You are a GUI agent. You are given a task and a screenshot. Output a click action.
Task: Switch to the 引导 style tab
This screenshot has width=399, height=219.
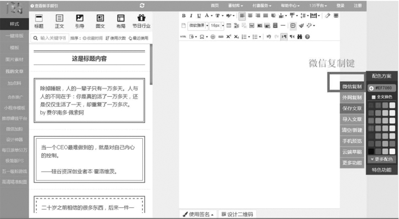(x=80, y=22)
